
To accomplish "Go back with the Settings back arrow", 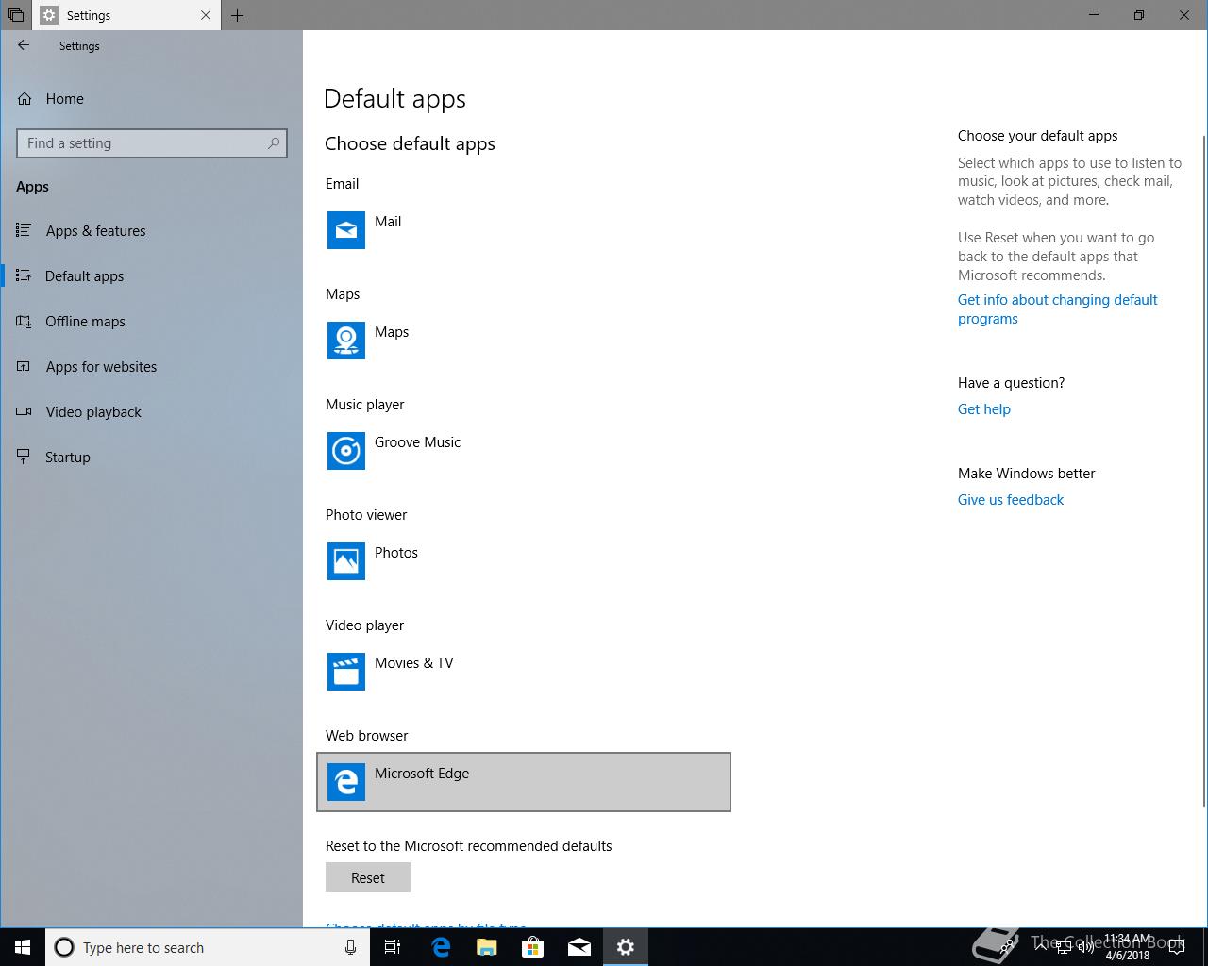I will [x=24, y=45].
